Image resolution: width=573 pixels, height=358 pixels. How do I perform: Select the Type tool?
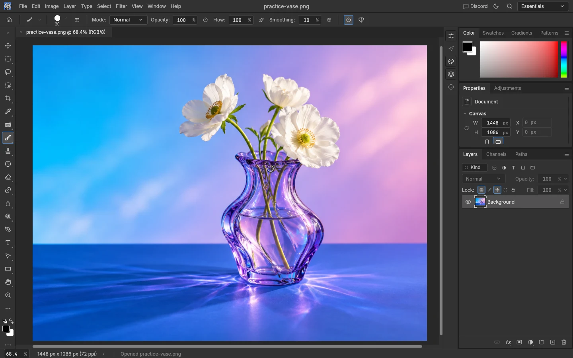click(x=8, y=243)
